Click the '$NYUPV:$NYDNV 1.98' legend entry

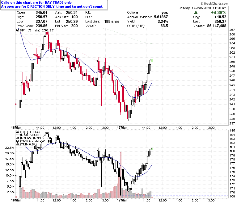(35, 138)
